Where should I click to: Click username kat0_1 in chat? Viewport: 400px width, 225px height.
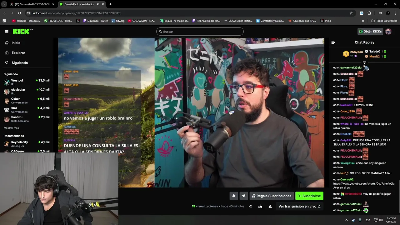point(344,173)
